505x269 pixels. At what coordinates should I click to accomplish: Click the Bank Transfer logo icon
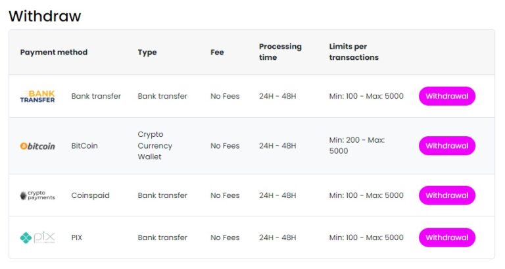click(37, 96)
